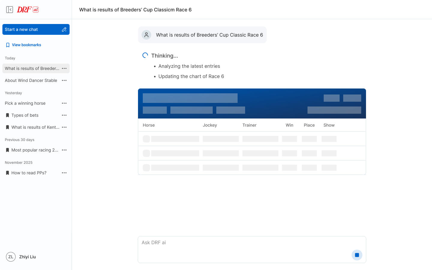Click bookmark icon on Most popular racing

point(7,150)
